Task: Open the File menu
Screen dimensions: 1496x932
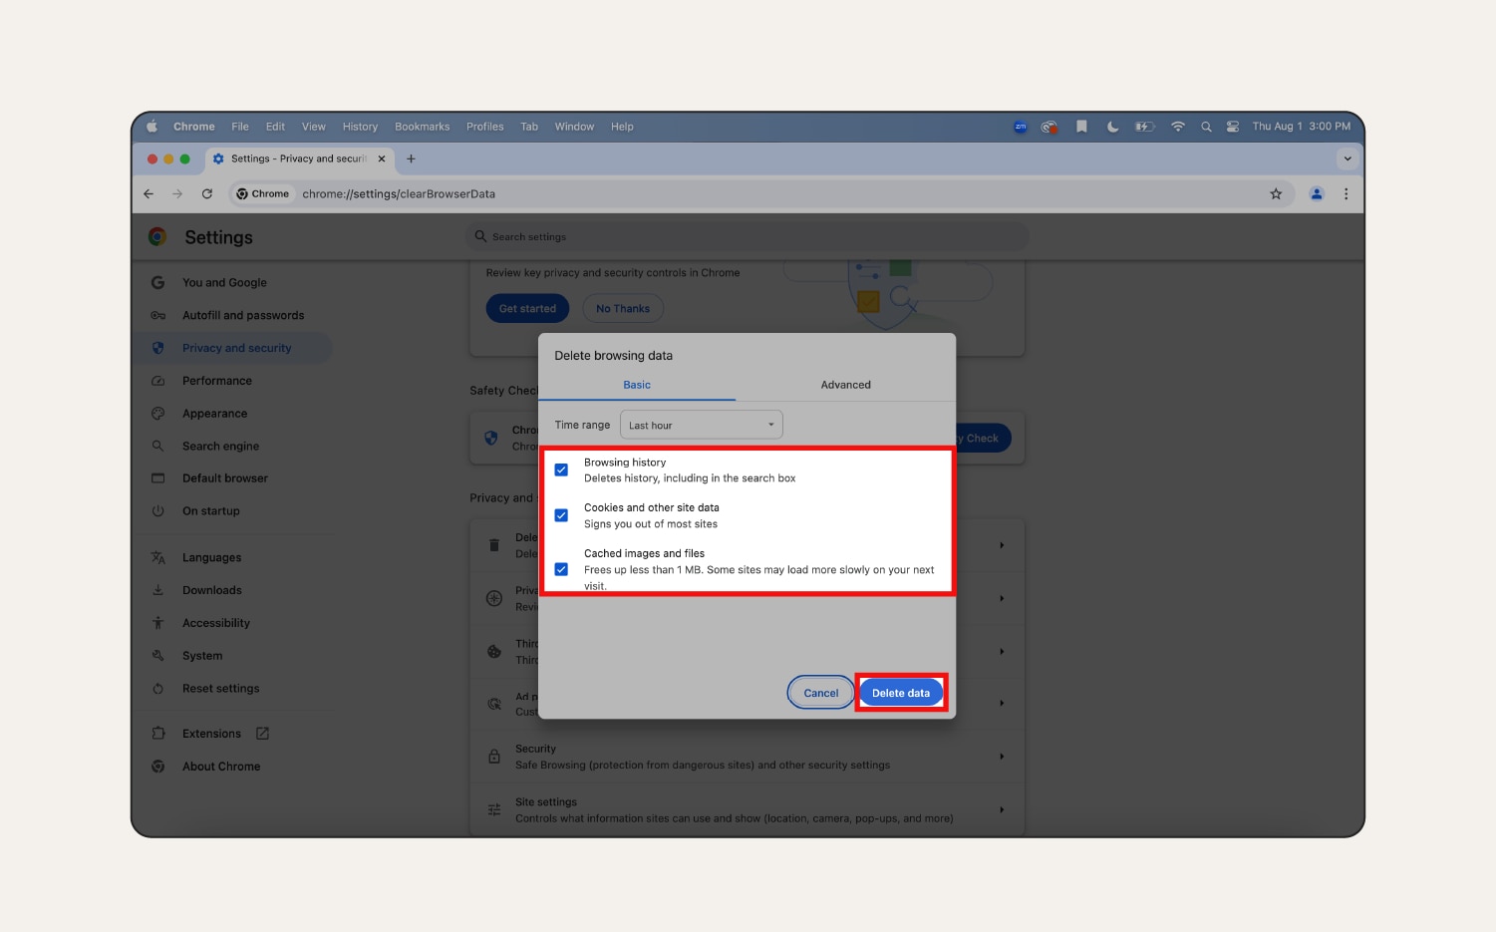Action: (x=240, y=127)
